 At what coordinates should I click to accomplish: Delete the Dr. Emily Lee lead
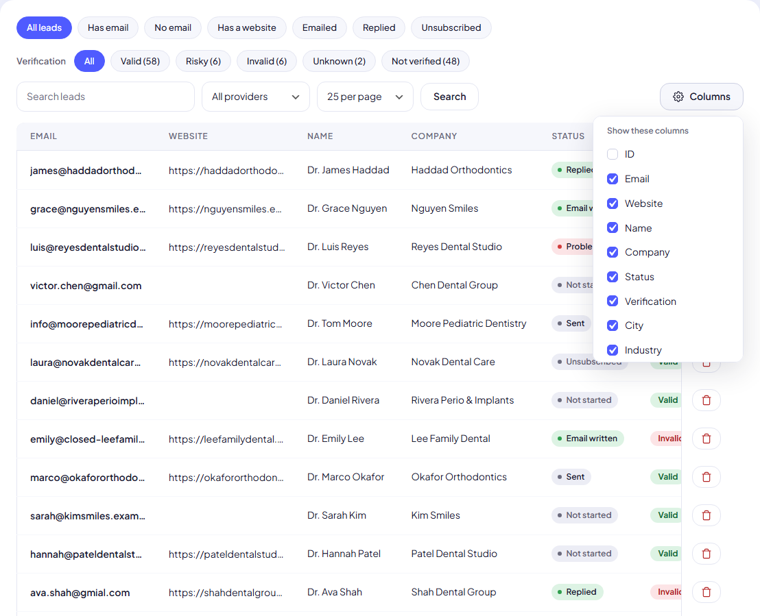[x=706, y=439]
